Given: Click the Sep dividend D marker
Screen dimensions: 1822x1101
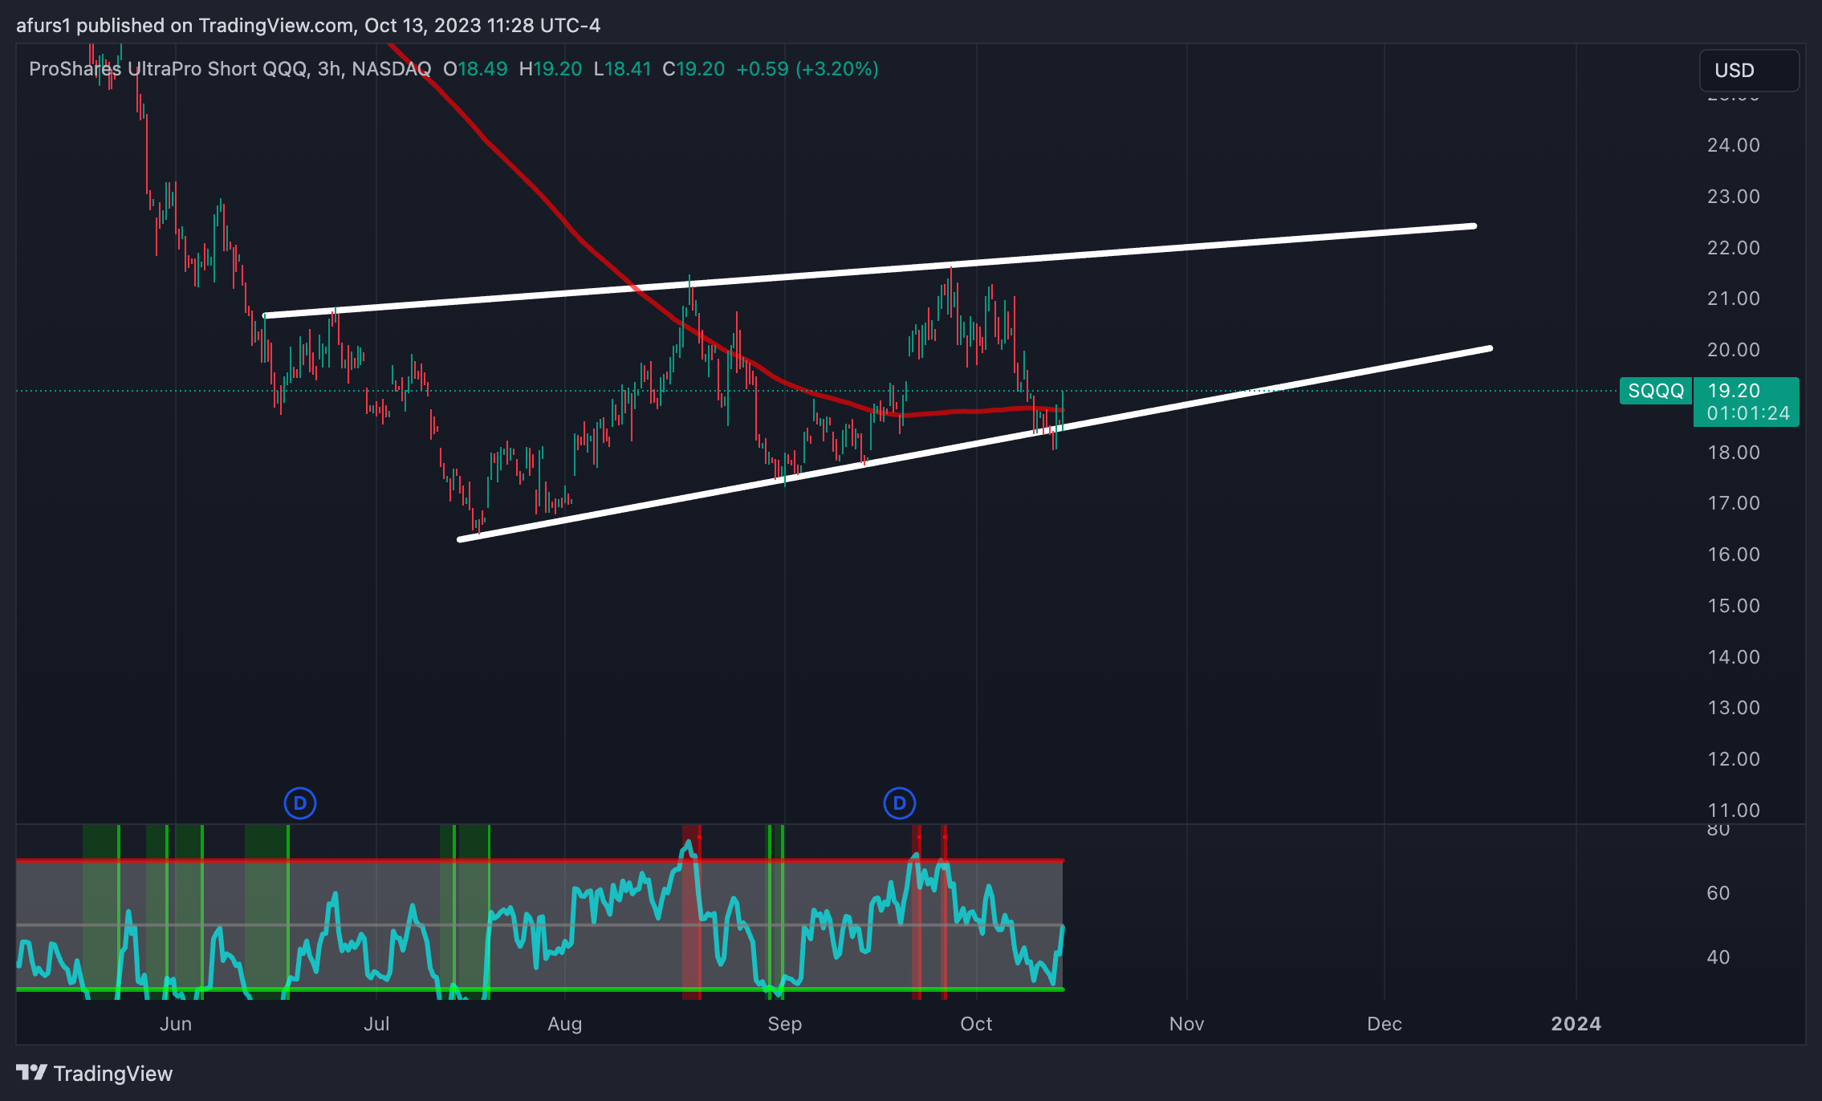Looking at the screenshot, I should (899, 802).
